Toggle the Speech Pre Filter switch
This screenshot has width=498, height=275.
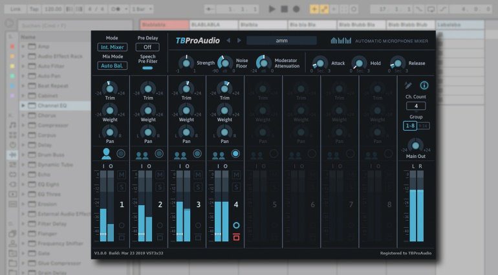pyautogui.click(x=147, y=67)
